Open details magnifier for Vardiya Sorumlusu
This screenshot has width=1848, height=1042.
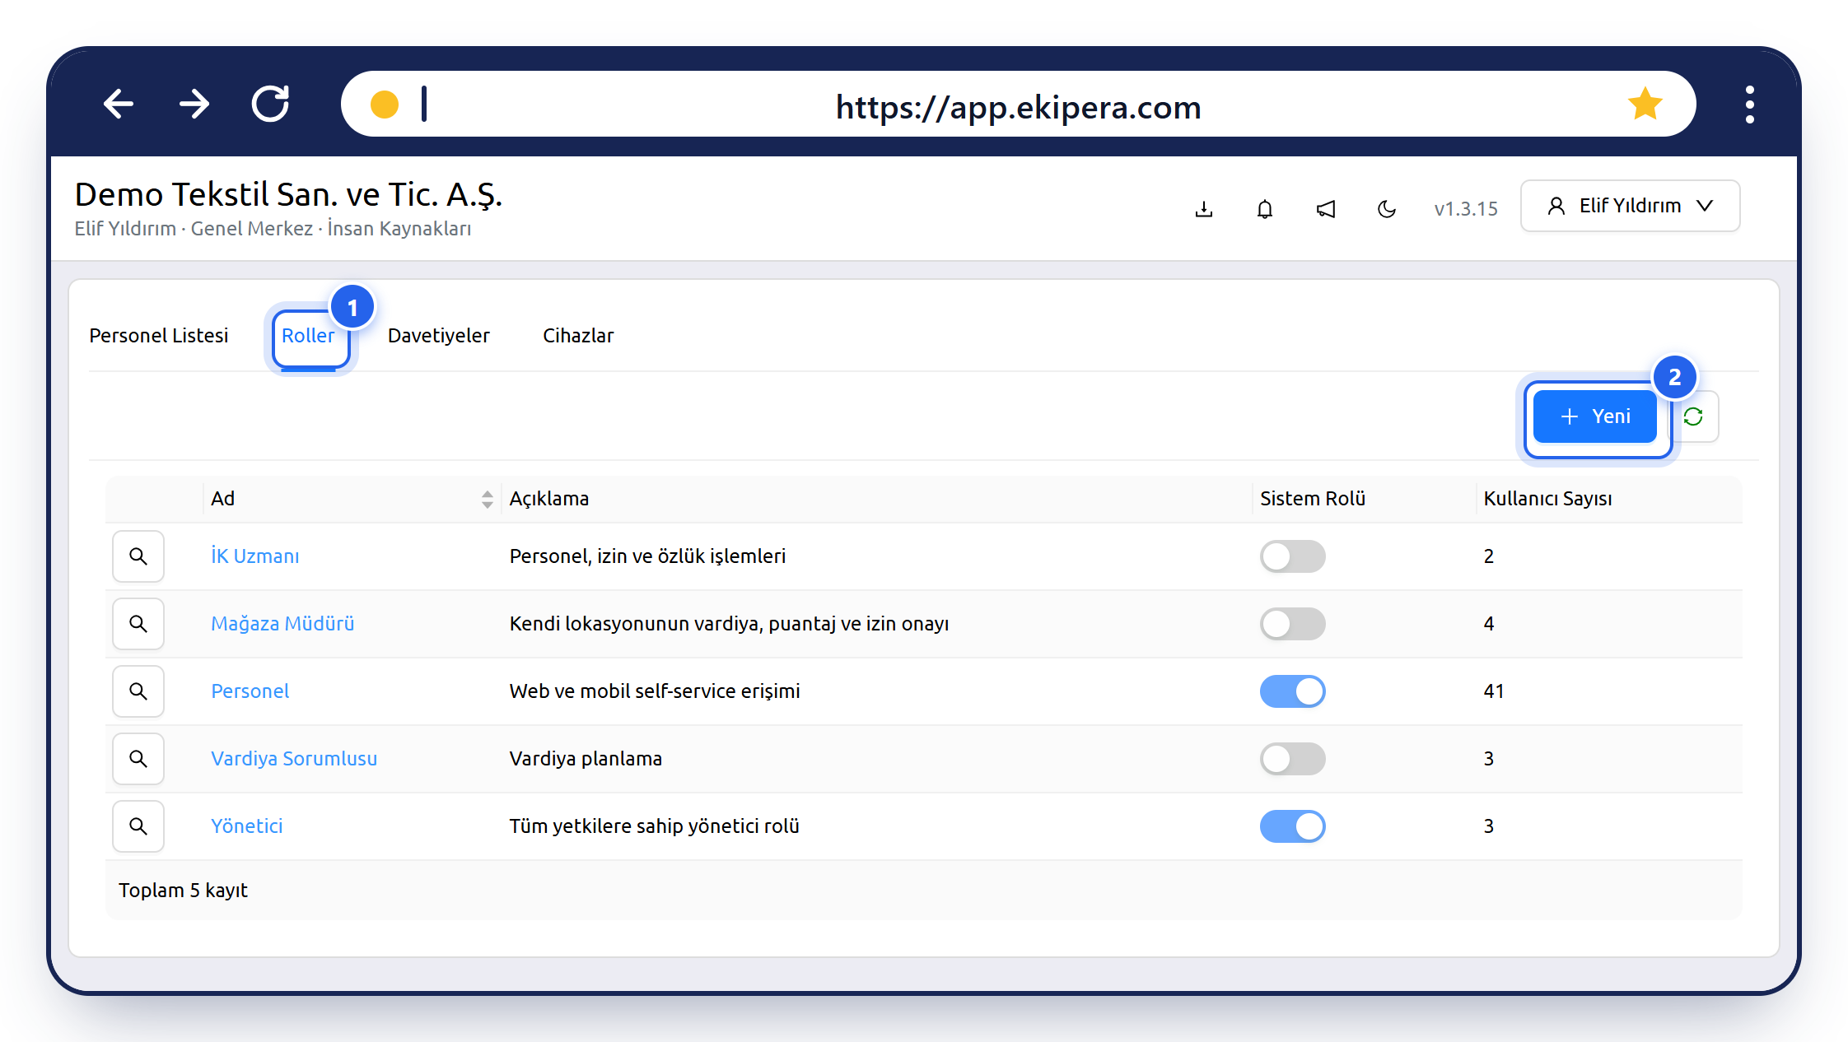(x=138, y=759)
